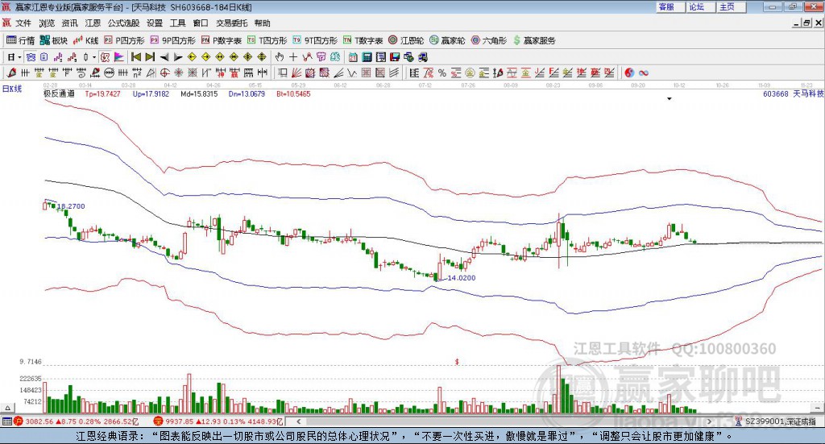
Task: Click the SZ399001 深证成指 status item
Action: point(775,421)
